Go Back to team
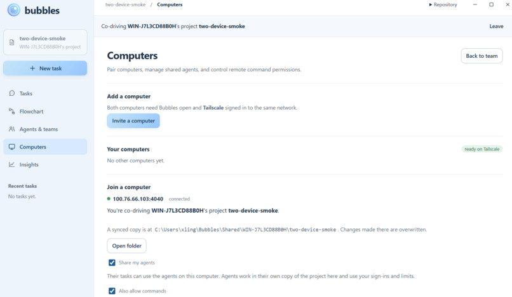Image resolution: width=512 pixels, height=297 pixels. [482, 56]
